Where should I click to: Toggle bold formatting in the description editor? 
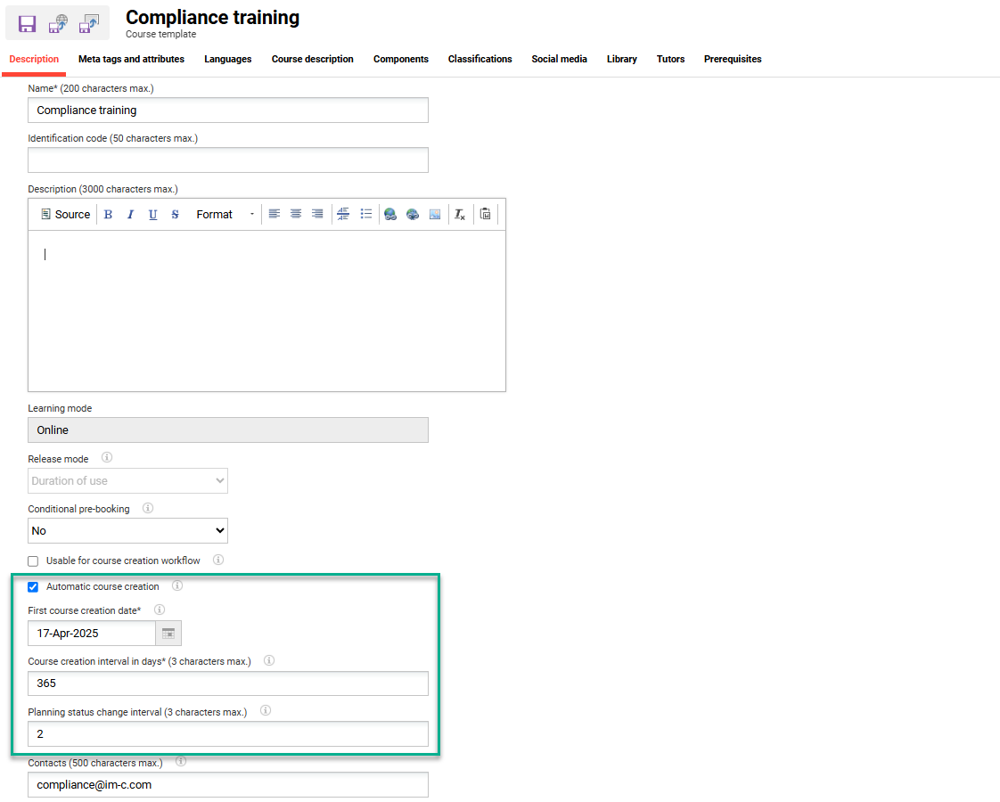107,214
